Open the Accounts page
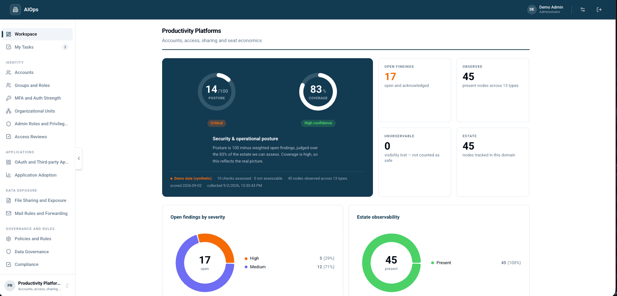The width and height of the screenshot is (617, 296). coord(37,73)
